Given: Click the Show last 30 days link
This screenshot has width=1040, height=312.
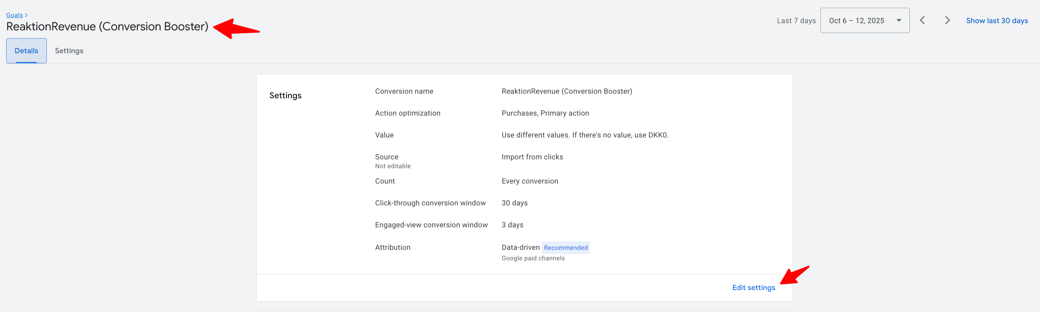Looking at the screenshot, I should tap(997, 21).
